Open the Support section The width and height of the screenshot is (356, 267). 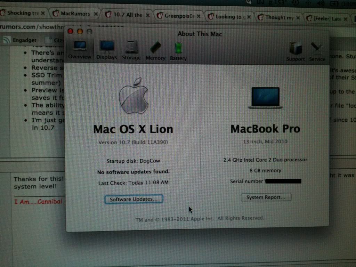[x=296, y=52]
